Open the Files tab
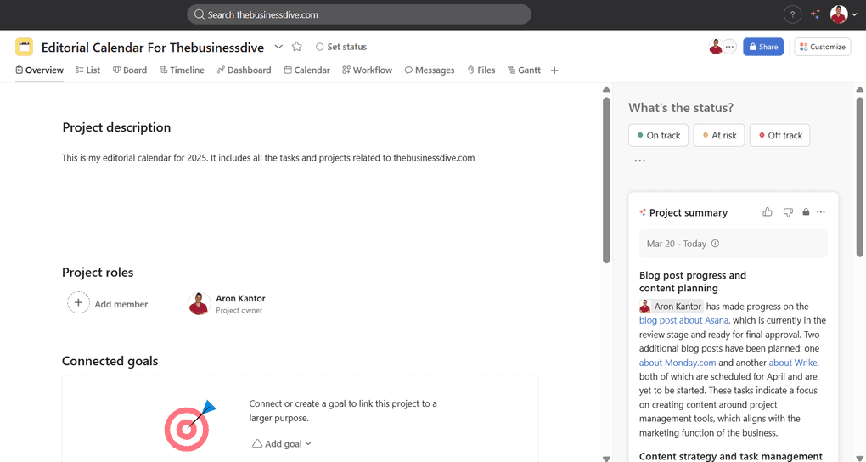Image resolution: width=866 pixels, height=462 pixels. [x=481, y=70]
